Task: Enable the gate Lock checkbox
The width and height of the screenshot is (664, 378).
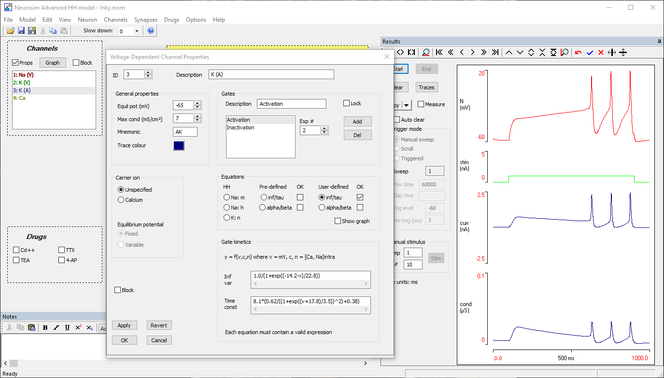Action: (x=346, y=103)
